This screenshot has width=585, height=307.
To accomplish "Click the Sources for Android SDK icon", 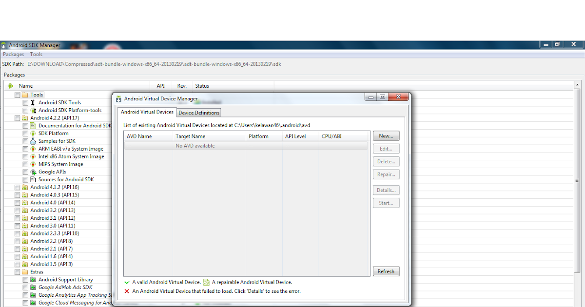I will (33, 180).
